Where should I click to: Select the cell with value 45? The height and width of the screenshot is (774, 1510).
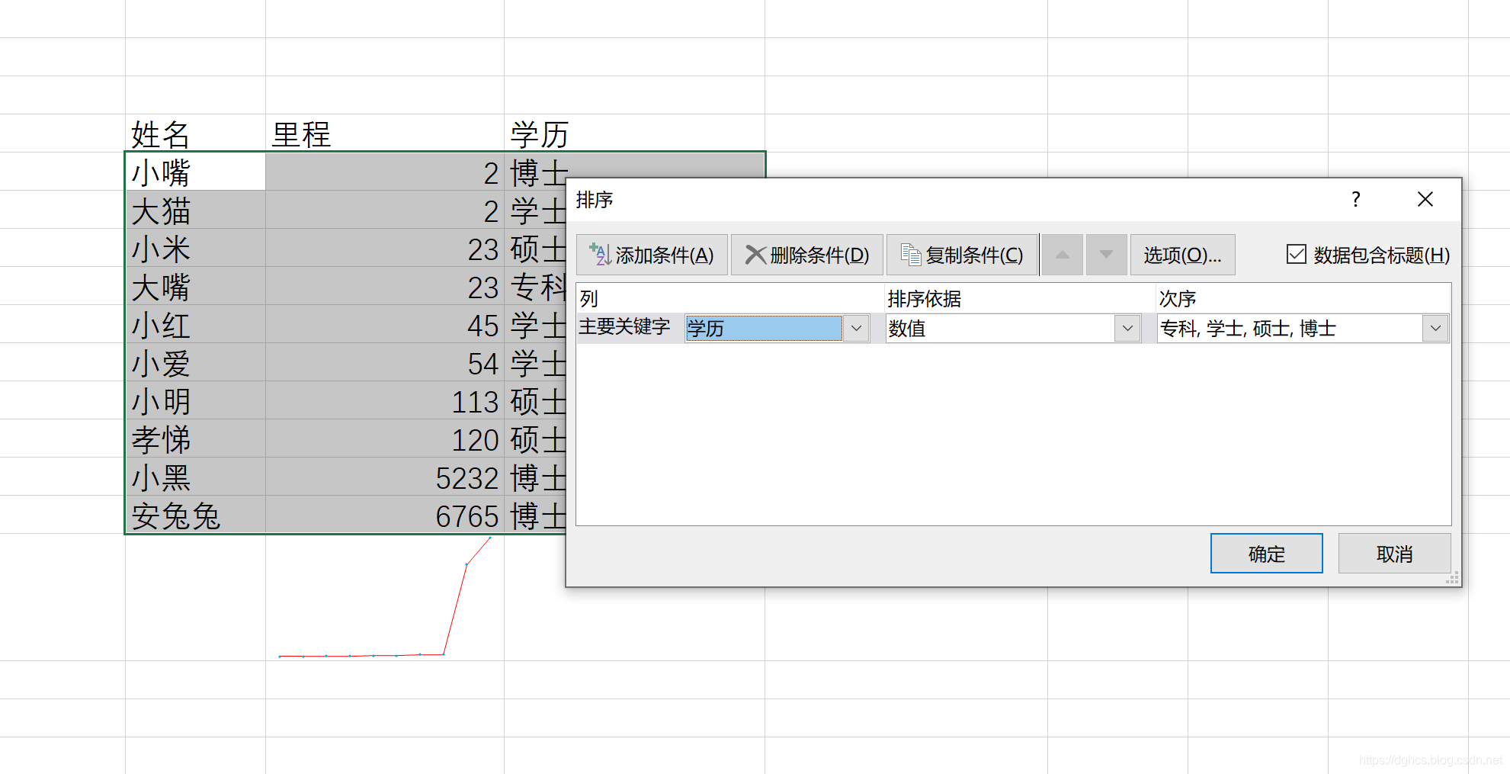pos(384,324)
